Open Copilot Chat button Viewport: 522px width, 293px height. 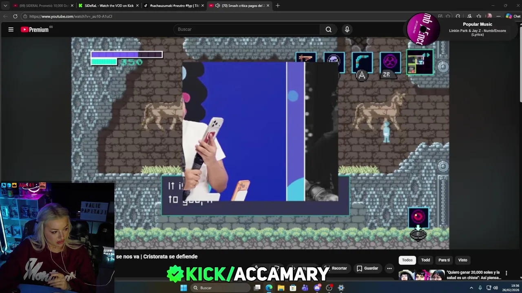pyautogui.click(x=513, y=16)
